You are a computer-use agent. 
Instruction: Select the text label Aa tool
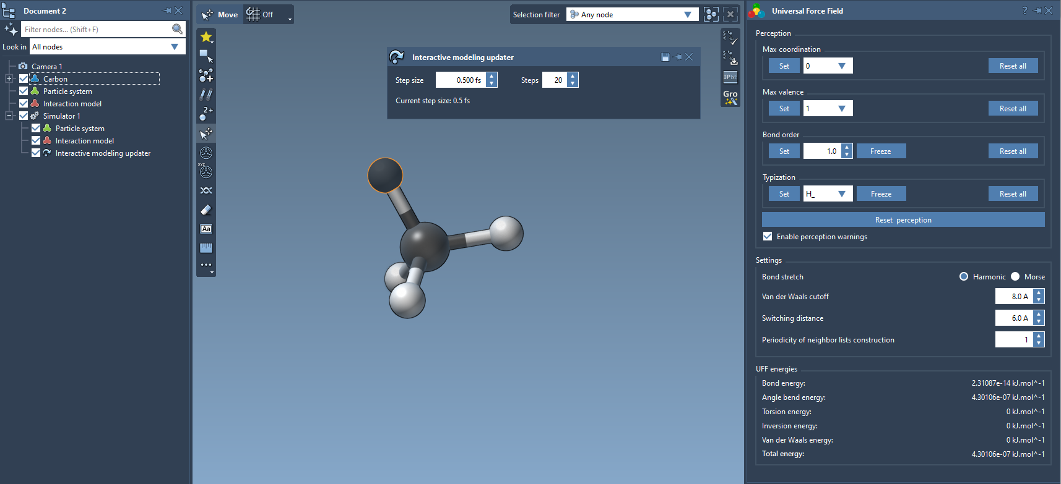click(206, 229)
